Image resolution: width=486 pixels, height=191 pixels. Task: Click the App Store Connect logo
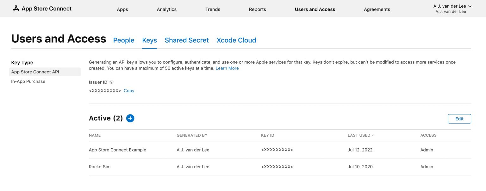coord(42,9)
